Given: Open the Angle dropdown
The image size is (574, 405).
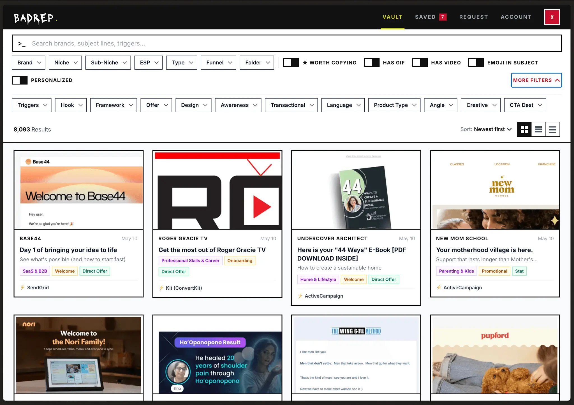Looking at the screenshot, I should [x=441, y=105].
